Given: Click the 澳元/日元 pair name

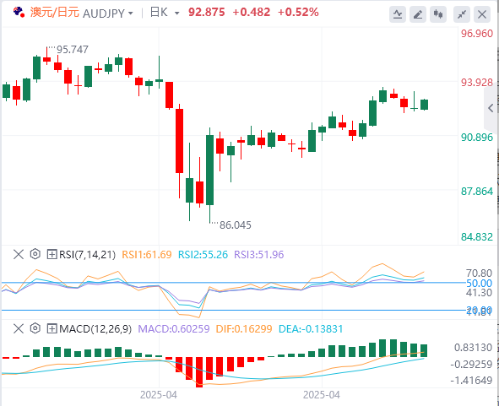Looking at the screenshot, I should coord(54,13).
